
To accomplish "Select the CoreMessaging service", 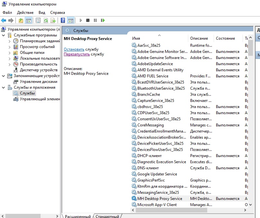I will click(x=189, y=125).
